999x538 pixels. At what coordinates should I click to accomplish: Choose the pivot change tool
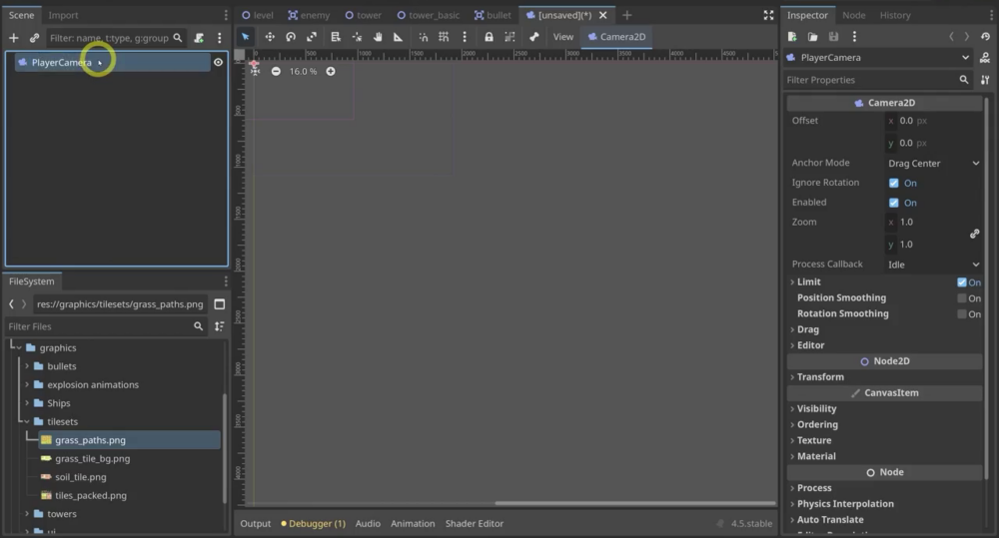357,37
